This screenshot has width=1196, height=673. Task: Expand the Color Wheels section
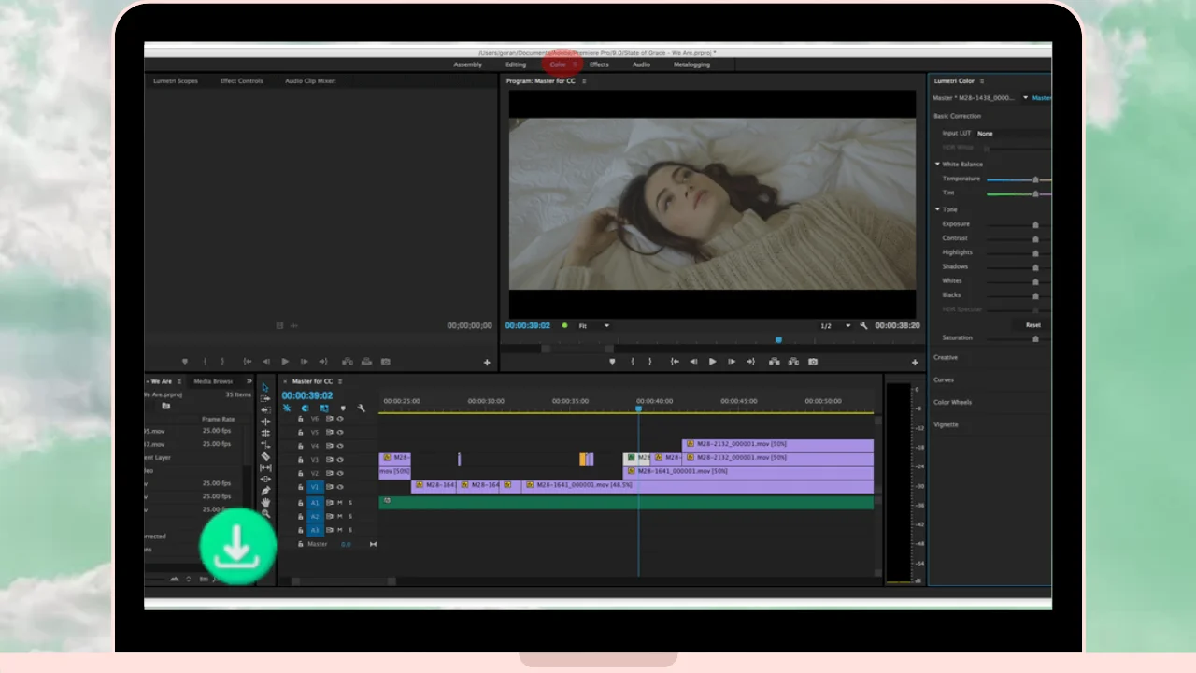[953, 403]
